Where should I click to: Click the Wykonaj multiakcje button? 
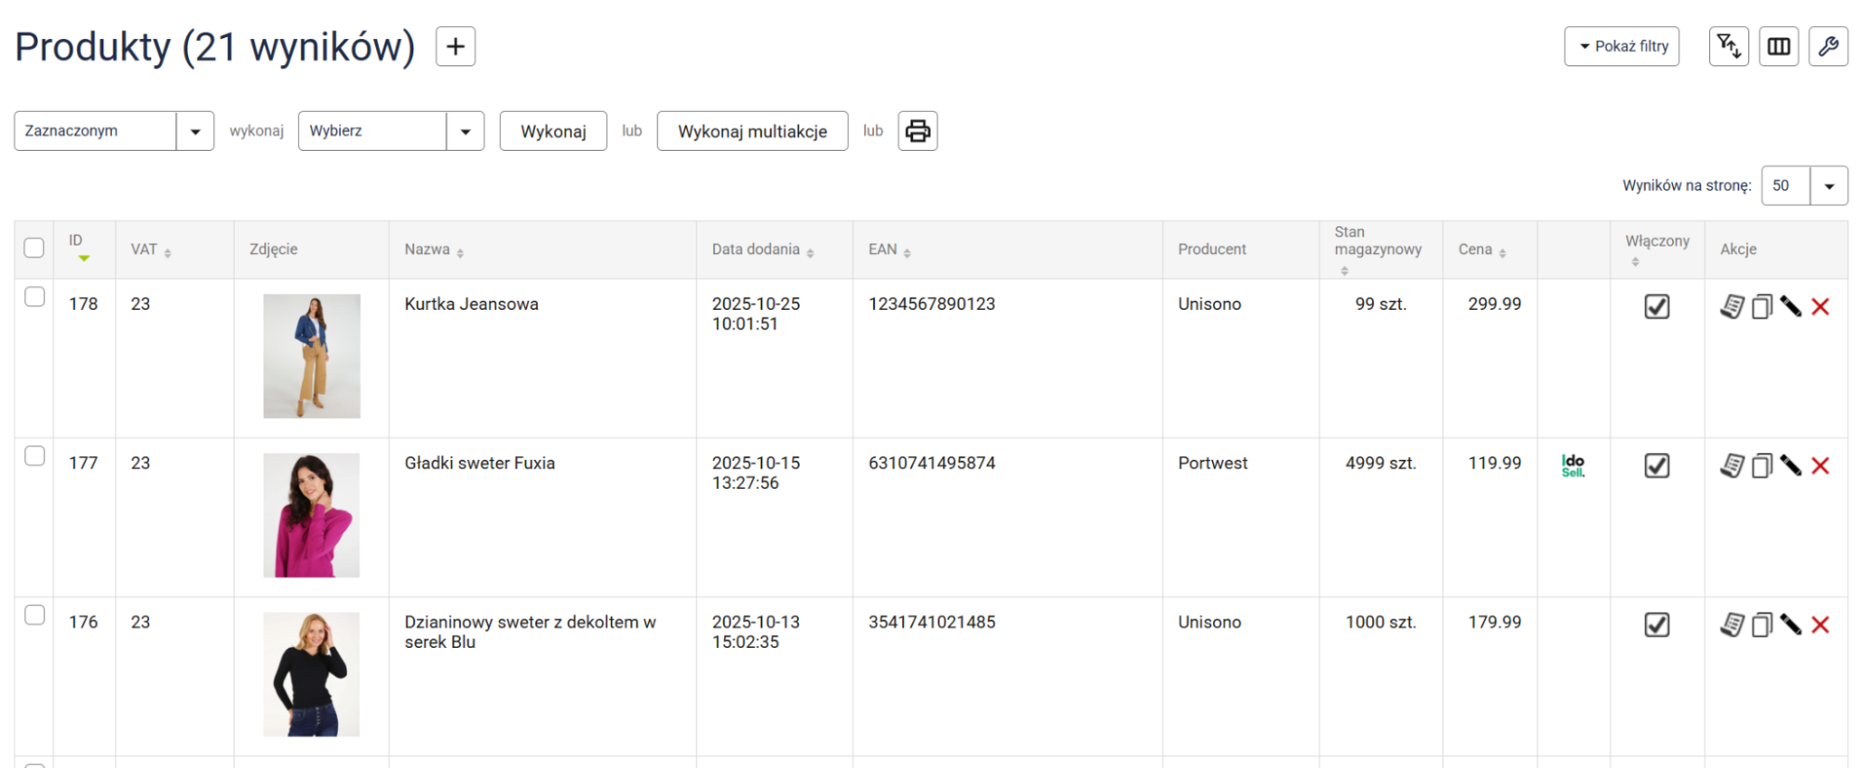(751, 131)
